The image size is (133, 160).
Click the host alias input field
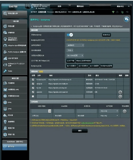tap(87, 111)
